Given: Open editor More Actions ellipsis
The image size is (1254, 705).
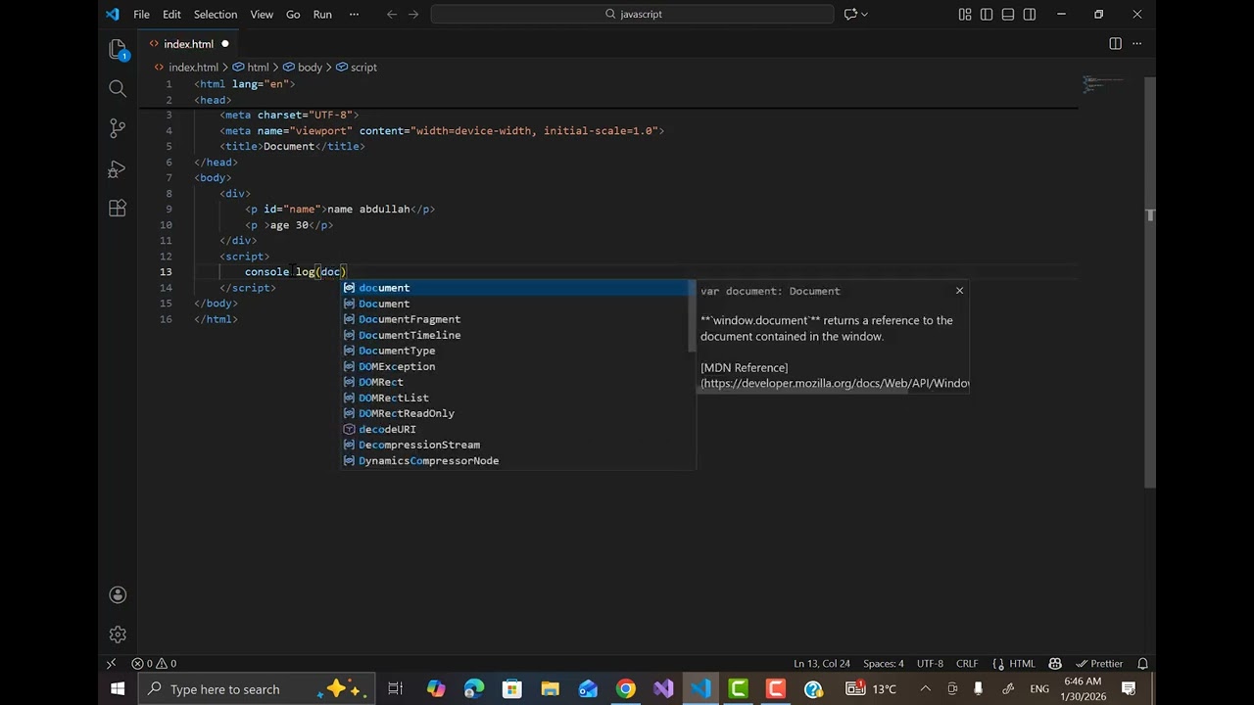Looking at the screenshot, I should point(1137,43).
